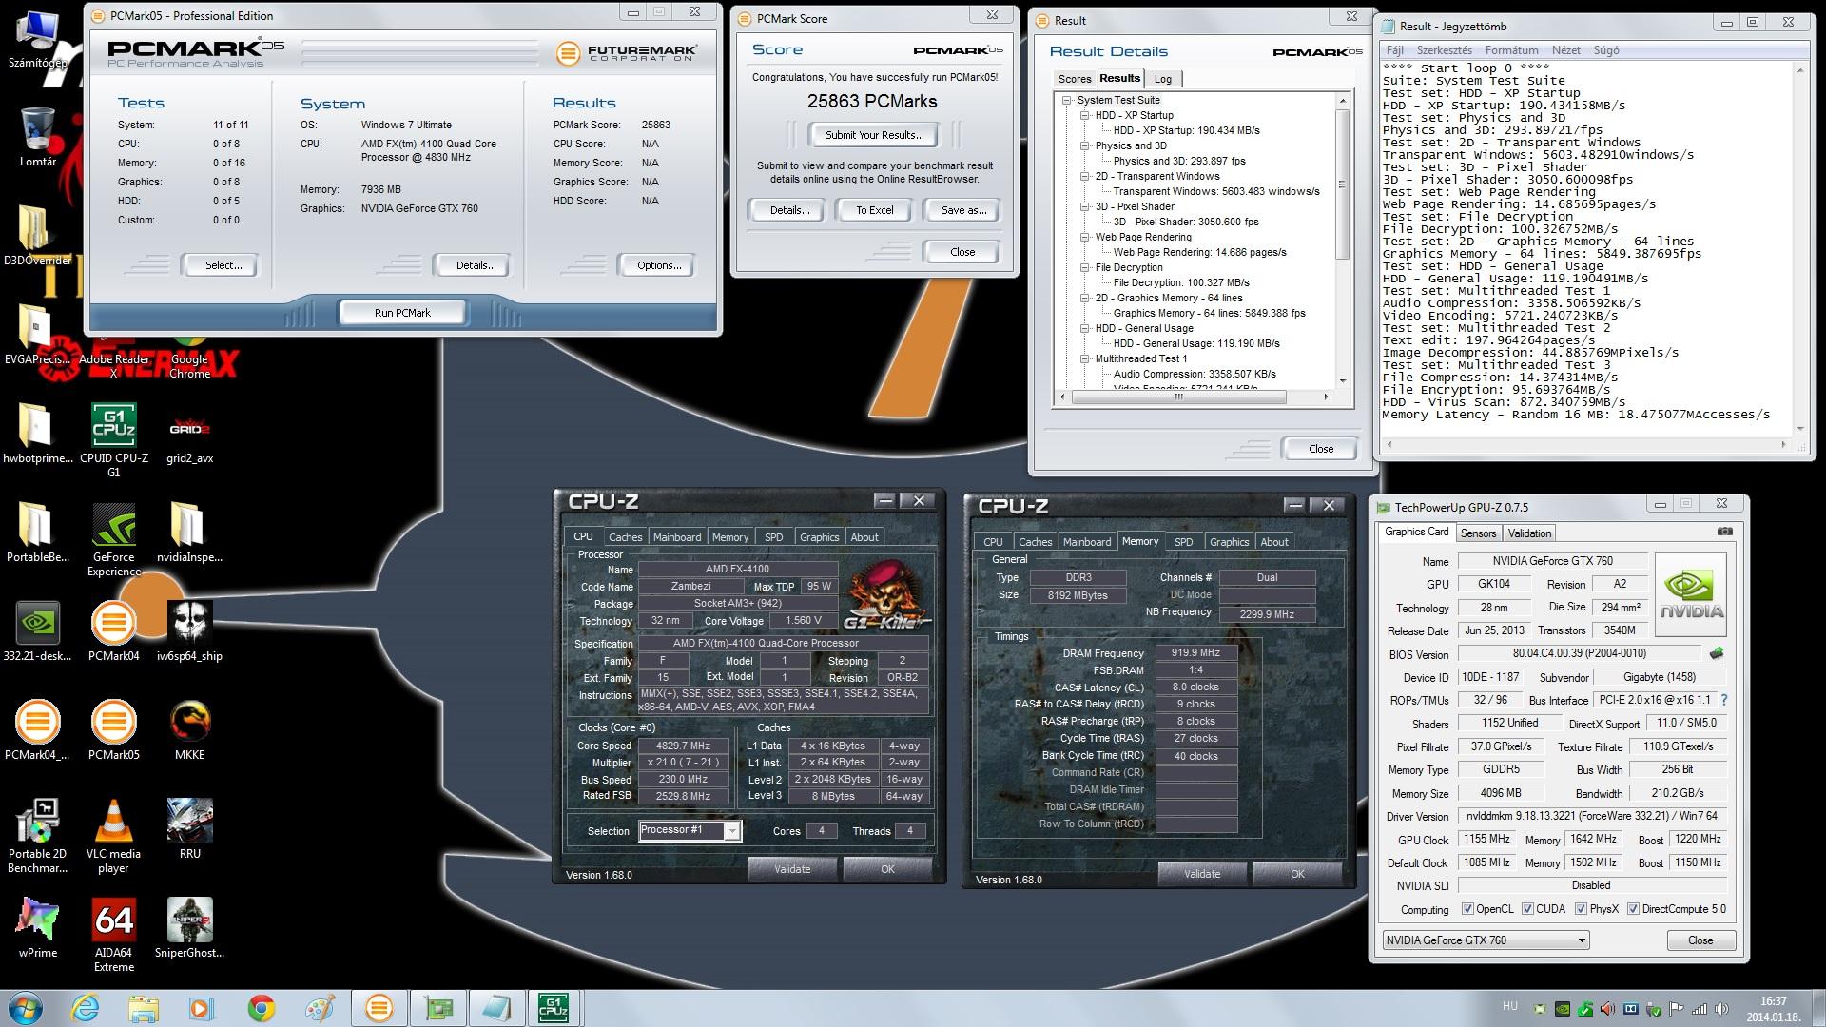Image resolution: width=1826 pixels, height=1027 pixels.
Task: Open the Portable 2D Benchmark icon
Action: (x=38, y=836)
